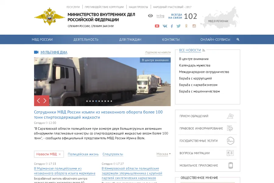
Task: Click the video camera icon beside Мультимедиа
Action: point(36,52)
